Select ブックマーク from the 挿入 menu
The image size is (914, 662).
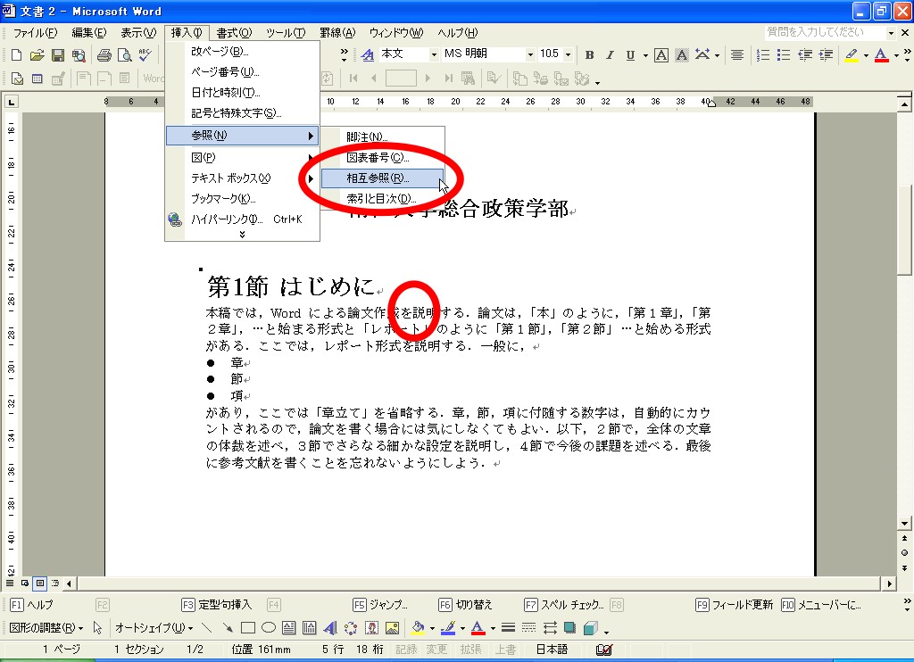[x=243, y=199]
